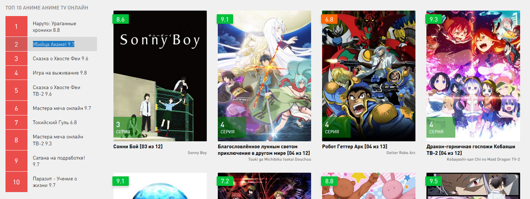Open the second-row poster rated 9.5
The image size is (530, 199).
(473, 186)
